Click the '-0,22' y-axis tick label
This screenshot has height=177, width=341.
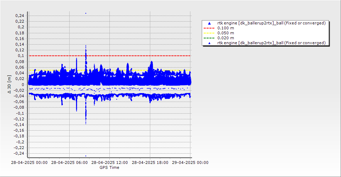[19, 148]
